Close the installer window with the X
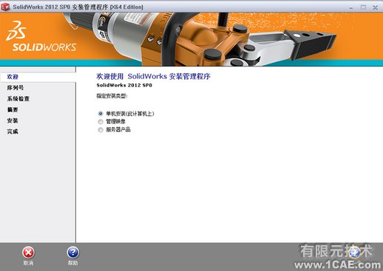Image resolution: width=383 pixels, height=271 pixels. pyautogui.click(x=376, y=7)
